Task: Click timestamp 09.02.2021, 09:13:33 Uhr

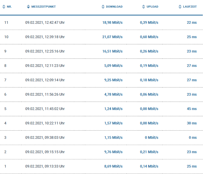Action: click(x=45, y=166)
